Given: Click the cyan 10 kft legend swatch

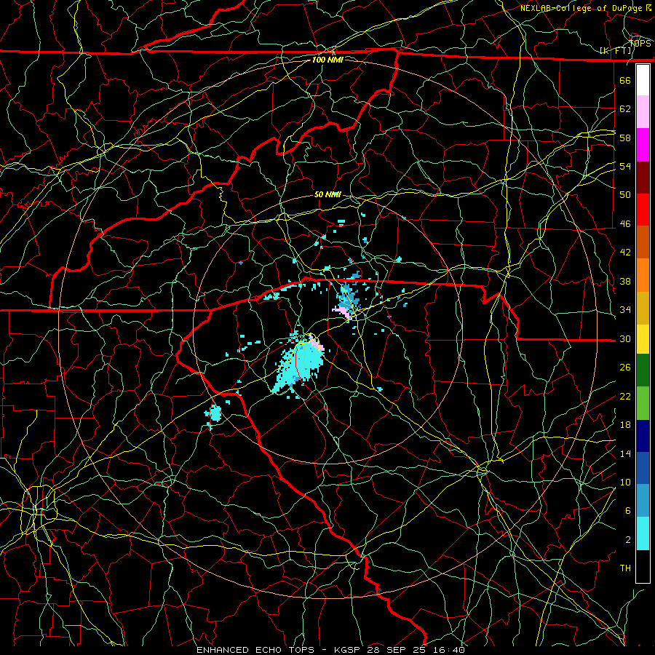Looking at the screenshot, I should (643, 533).
